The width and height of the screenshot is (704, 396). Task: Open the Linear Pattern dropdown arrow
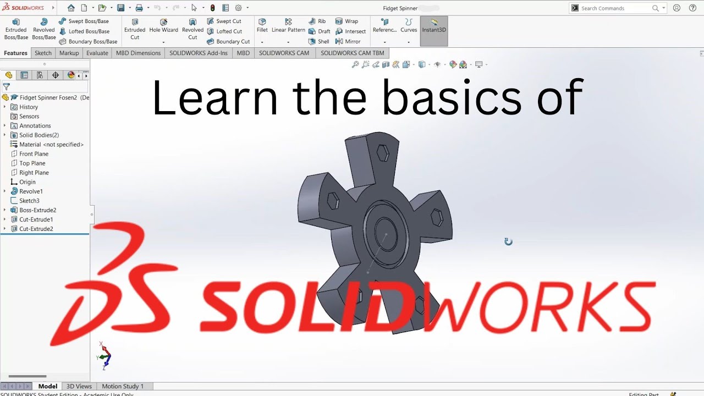pos(288,42)
